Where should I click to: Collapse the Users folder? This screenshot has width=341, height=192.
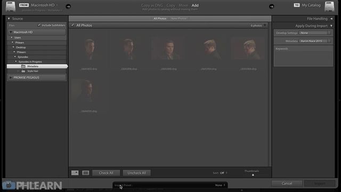pos(12,37)
